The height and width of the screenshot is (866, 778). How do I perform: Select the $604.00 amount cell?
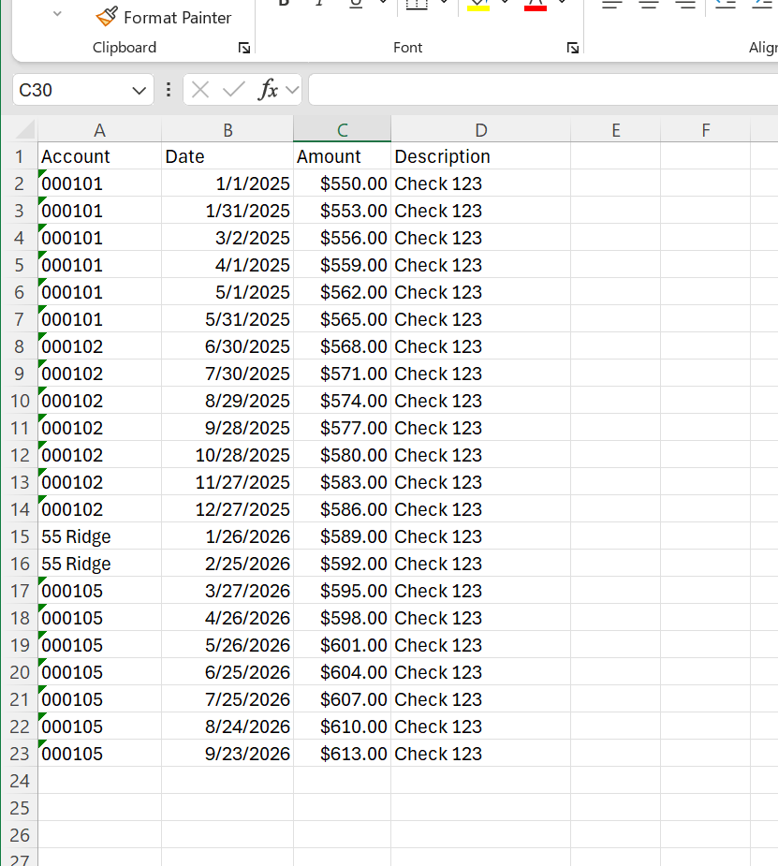tap(343, 672)
